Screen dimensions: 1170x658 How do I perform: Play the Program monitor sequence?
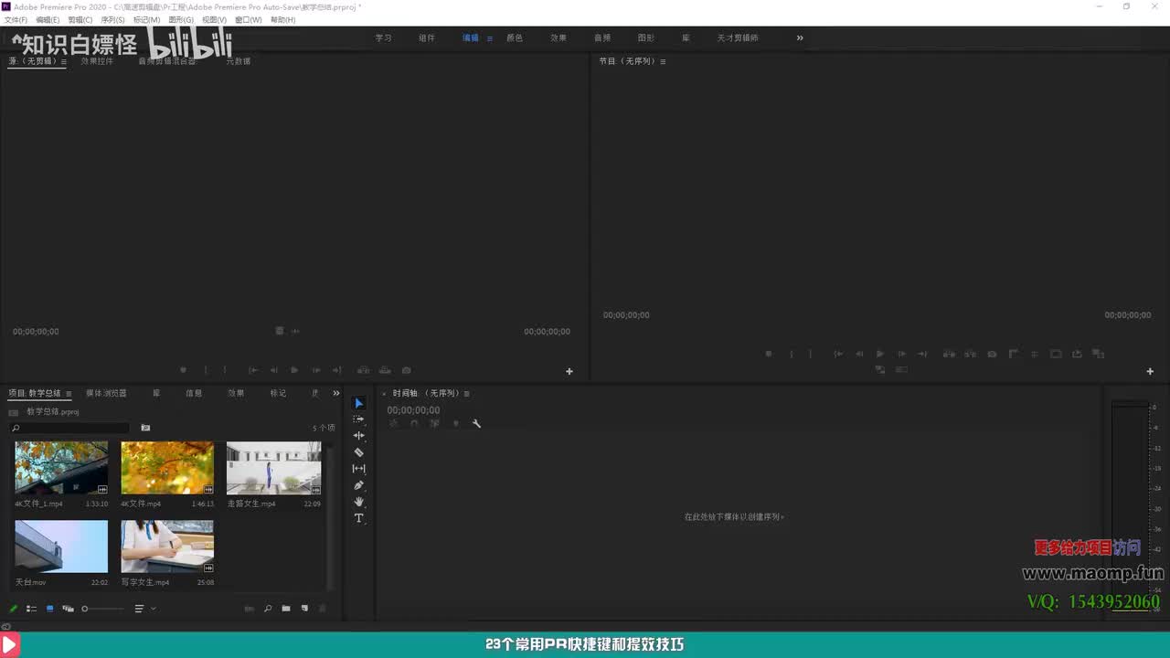[x=880, y=354]
